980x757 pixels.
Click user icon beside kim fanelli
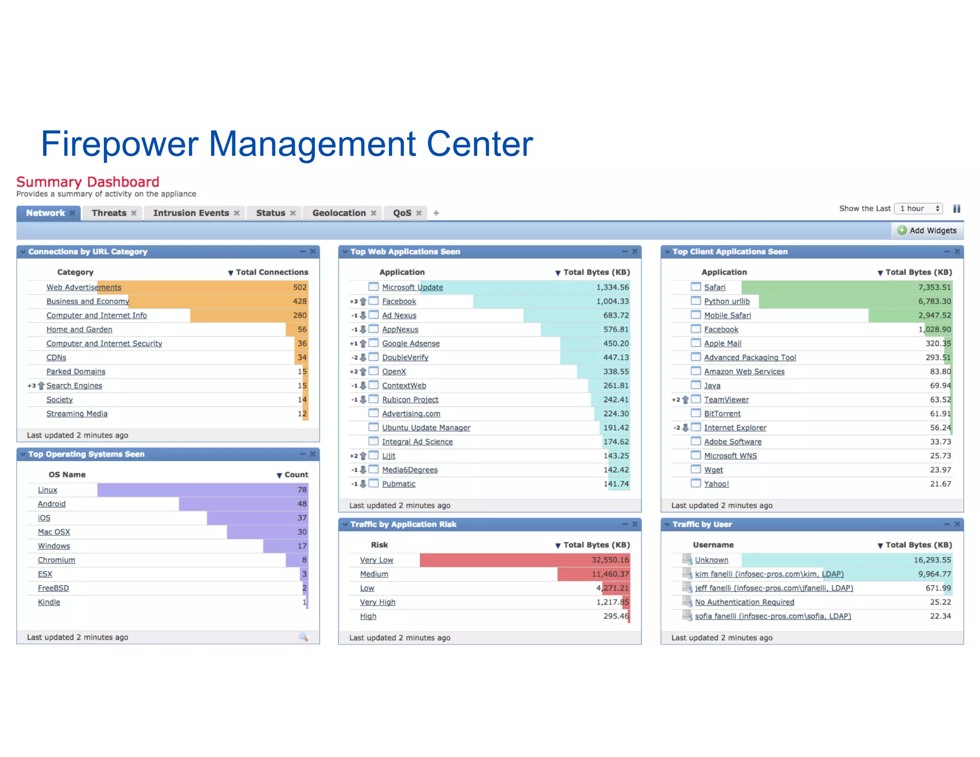click(x=687, y=573)
